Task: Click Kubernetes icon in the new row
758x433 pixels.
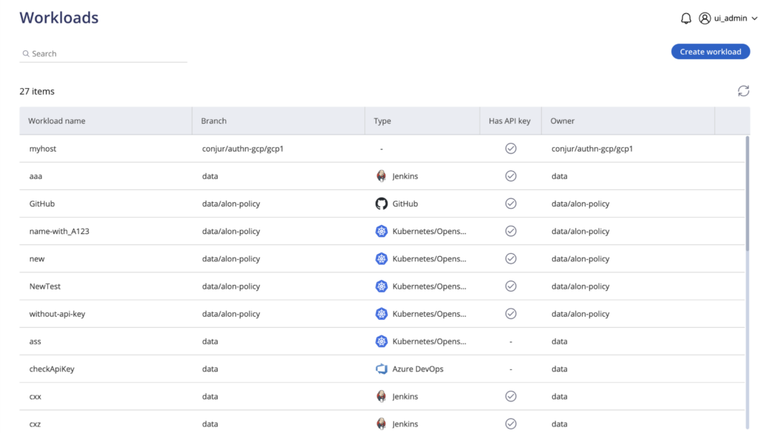Action: click(381, 258)
